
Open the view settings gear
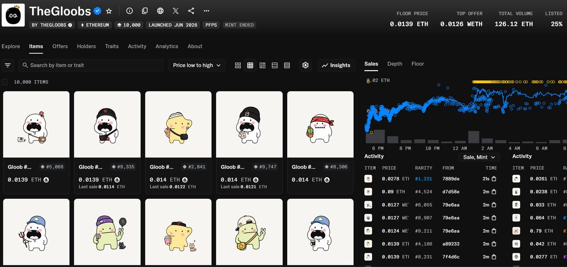(306, 65)
